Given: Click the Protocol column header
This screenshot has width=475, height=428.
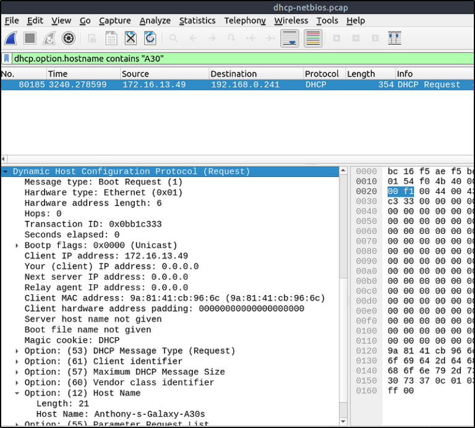Looking at the screenshot, I should click(x=322, y=74).
